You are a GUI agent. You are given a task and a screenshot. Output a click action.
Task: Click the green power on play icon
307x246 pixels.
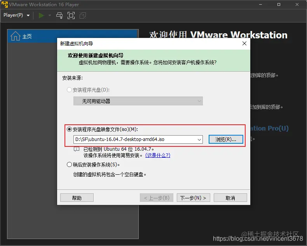pyautogui.click(x=41, y=15)
